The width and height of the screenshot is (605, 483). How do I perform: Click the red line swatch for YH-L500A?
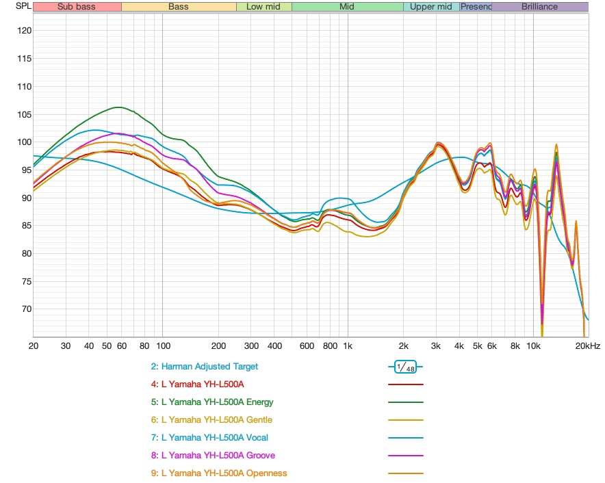click(405, 385)
